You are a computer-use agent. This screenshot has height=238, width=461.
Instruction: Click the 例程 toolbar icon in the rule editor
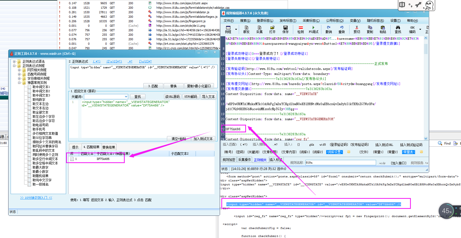(228, 29)
